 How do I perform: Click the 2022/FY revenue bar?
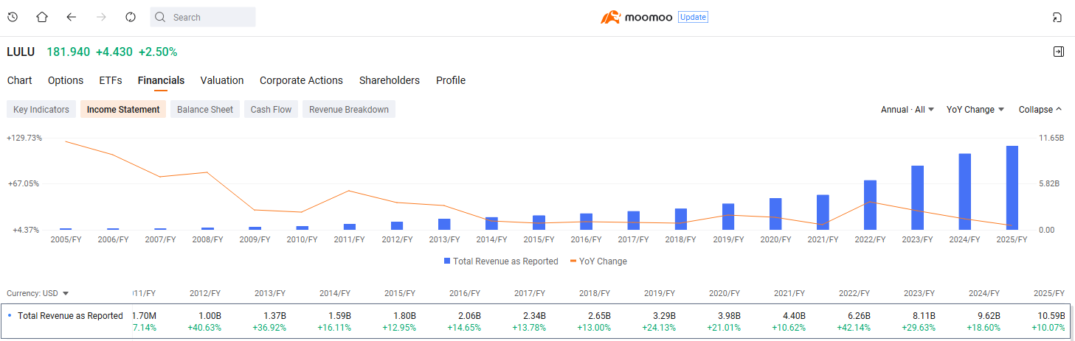pyautogui.click(x=870, y=205)
